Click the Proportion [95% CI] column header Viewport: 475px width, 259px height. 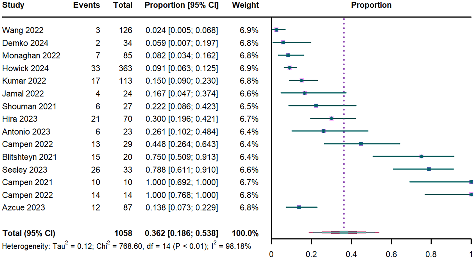(181, 5)
